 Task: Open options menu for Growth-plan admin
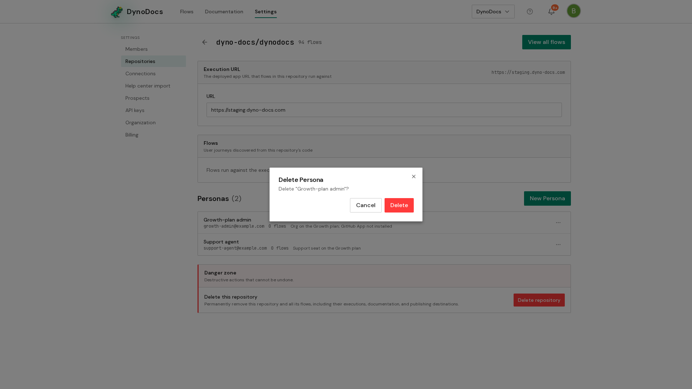point(558,223)
